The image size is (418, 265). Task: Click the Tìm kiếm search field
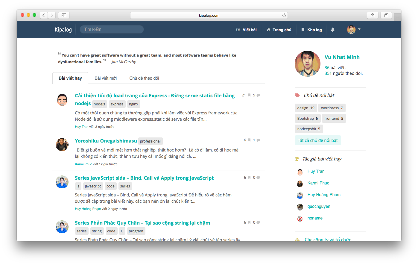tap(112, 29)
